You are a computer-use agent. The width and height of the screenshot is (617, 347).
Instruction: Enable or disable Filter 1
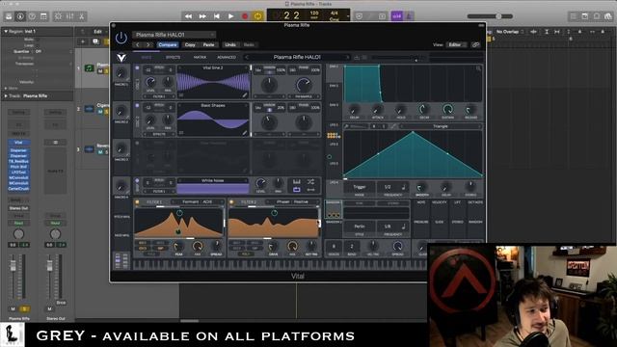pyautogui.click(x=137, y=202)
